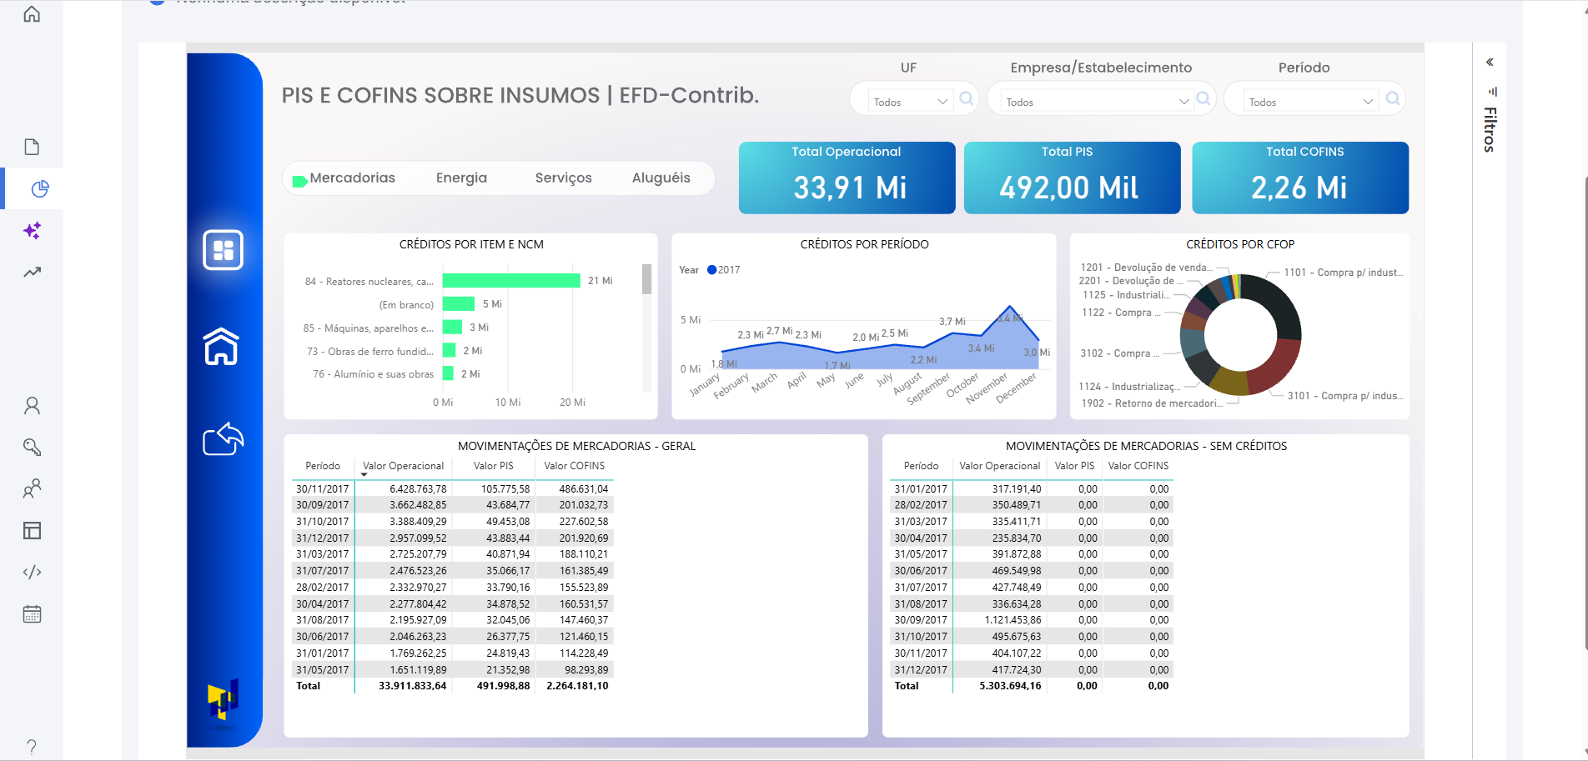The width and height of the screenshot is (1588, 761).
Task: Open the trending line chart icon
Action: (32, 272)
